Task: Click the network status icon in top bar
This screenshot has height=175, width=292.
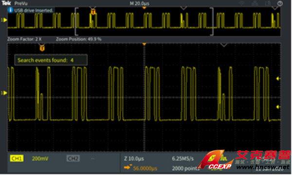Action: click(255, 3)
